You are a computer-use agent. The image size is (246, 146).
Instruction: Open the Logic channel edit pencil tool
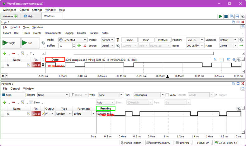point(22,54)
